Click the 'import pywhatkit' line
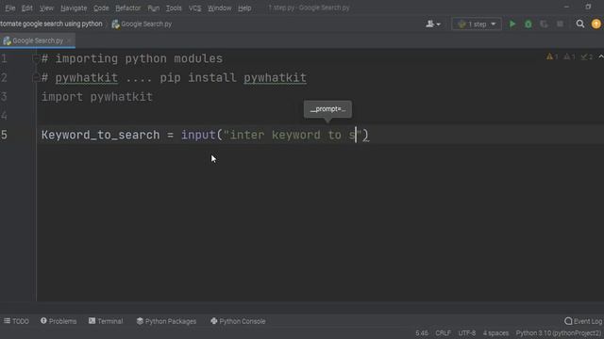 click(96, 96)
